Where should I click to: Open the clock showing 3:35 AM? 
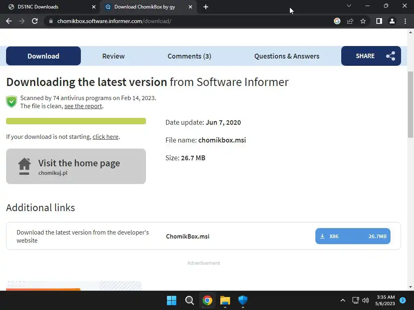pos(385,300)
